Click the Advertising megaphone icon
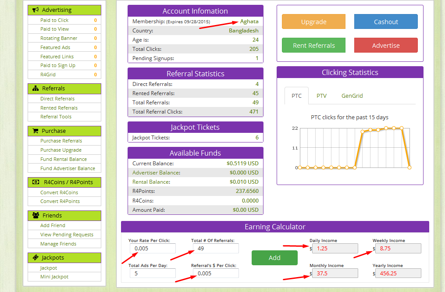 pyautogui.click(x=36, y=10)
